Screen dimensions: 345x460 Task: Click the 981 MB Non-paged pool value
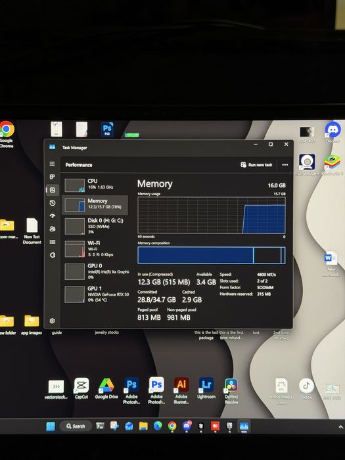click(x=179, y=317)
